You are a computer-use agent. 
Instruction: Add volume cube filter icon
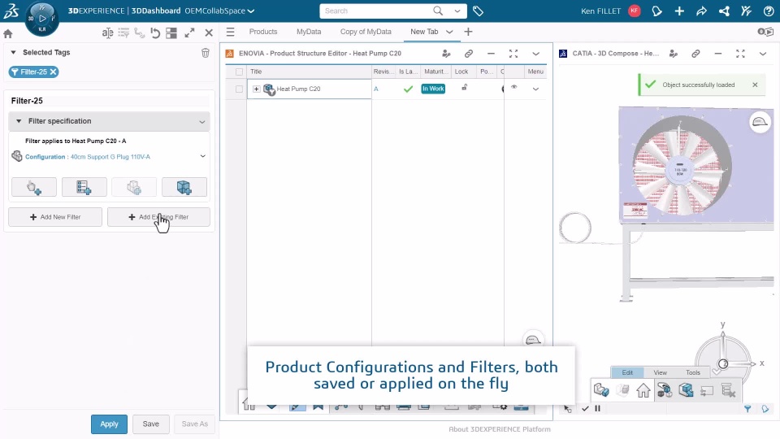[x=184, y=187]
